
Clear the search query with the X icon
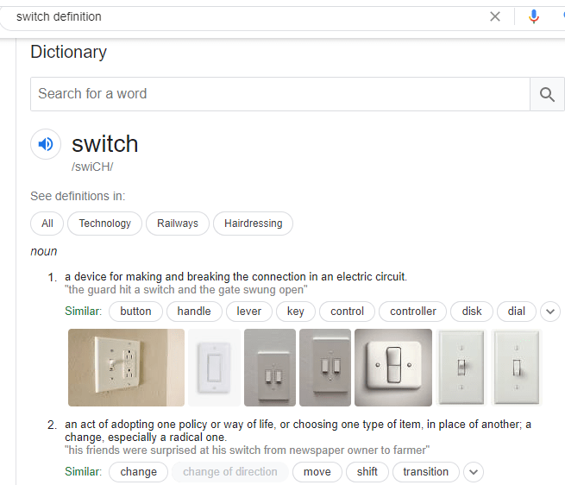pos(495,16)
